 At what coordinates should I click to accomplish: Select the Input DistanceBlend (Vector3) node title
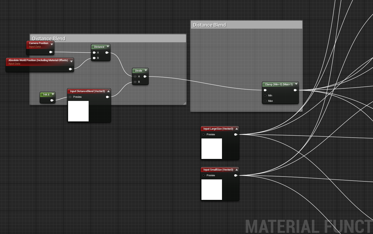click(x=87, y=91)
